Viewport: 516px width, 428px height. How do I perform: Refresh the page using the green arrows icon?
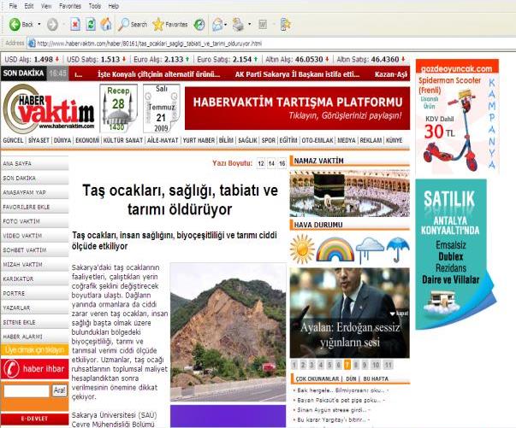91,24
